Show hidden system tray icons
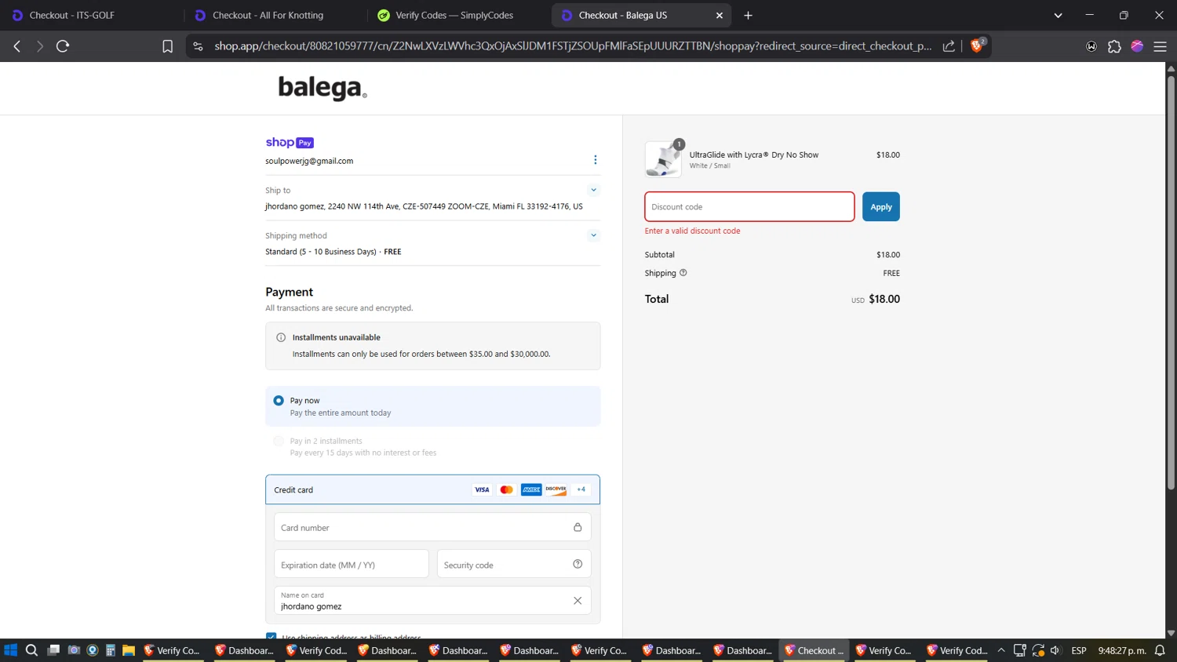This screenshot has width=1177, height=662. (1001, 650)
